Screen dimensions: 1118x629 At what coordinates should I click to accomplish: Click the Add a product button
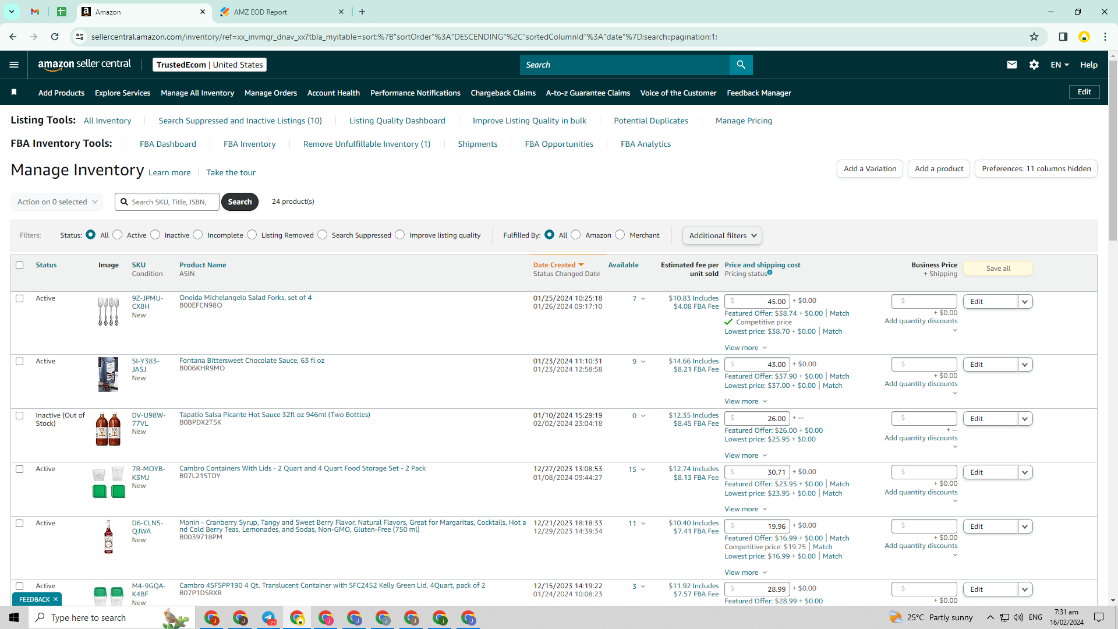(x=939, y=168)
